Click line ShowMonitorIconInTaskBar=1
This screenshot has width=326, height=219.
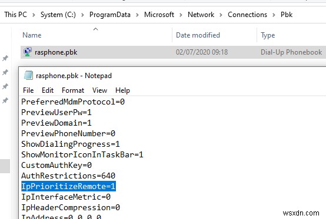pos(82,154)
